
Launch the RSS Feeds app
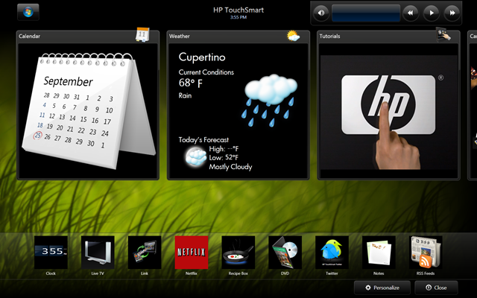[x=426, y=253]
